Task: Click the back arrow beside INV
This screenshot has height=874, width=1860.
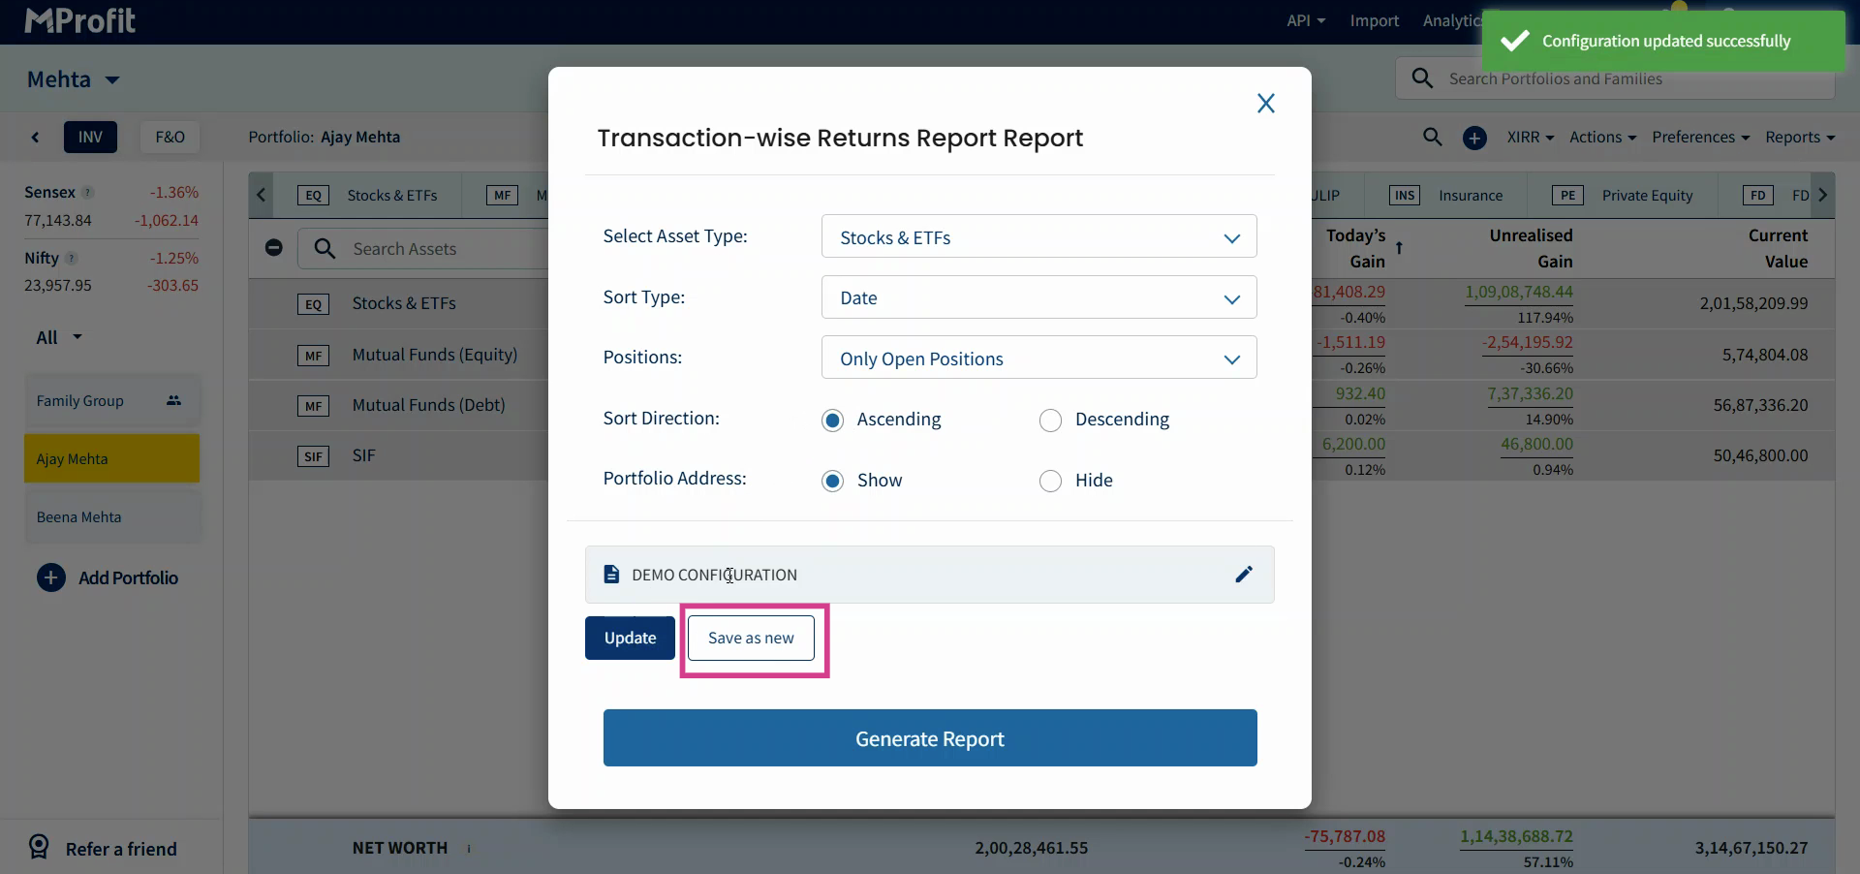Action: tap(36, 138)
